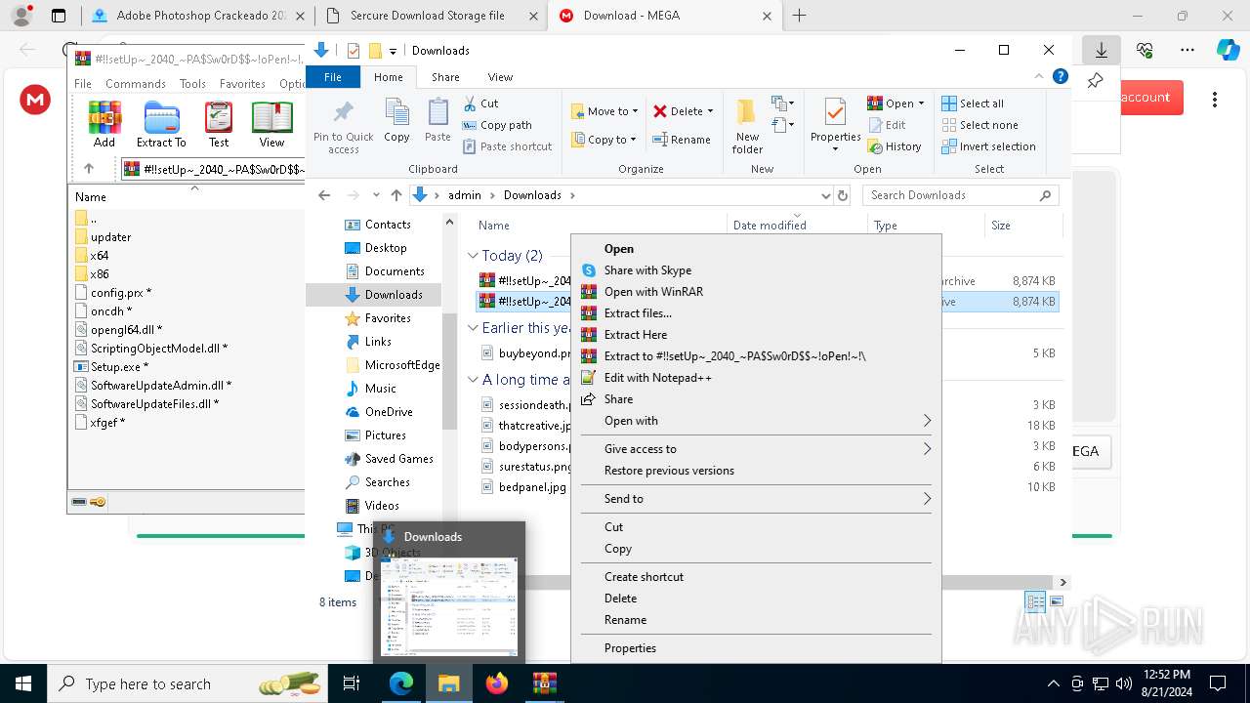The height and width of the screenshot is (703, 1250).
Task: Expand the Give access to submenu
Action: pos(755,449)
